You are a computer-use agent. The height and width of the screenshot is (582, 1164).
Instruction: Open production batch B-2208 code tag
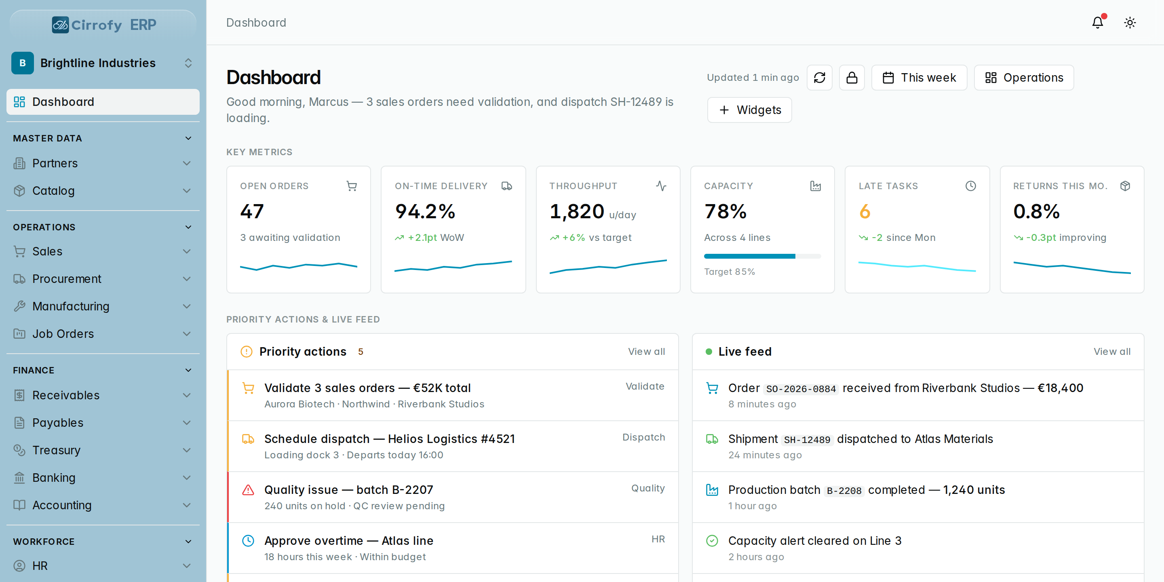pyautogui.click(x=843, y=491)
